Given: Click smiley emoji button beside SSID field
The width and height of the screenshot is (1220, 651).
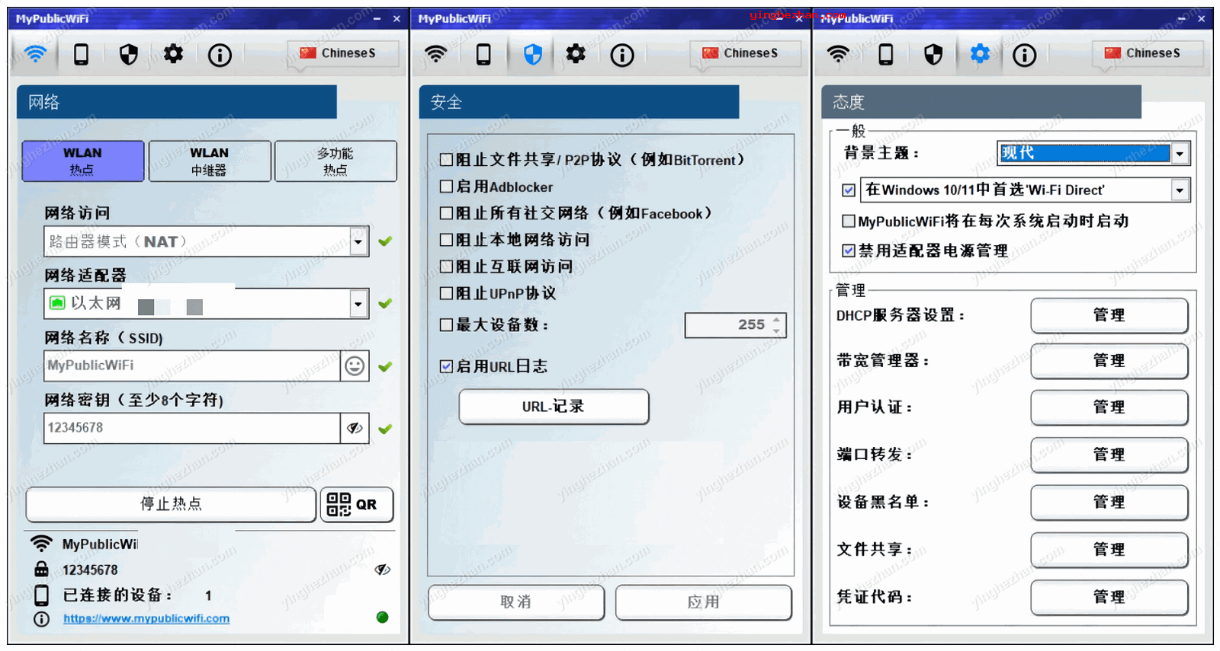Looking at the screenshot, I should point(355,366).
